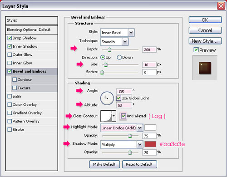Toggle the Anti-aliased checkbox
The width and height of the screenshot is (227, 177).
pyautogui.click(x=123, y=116)
